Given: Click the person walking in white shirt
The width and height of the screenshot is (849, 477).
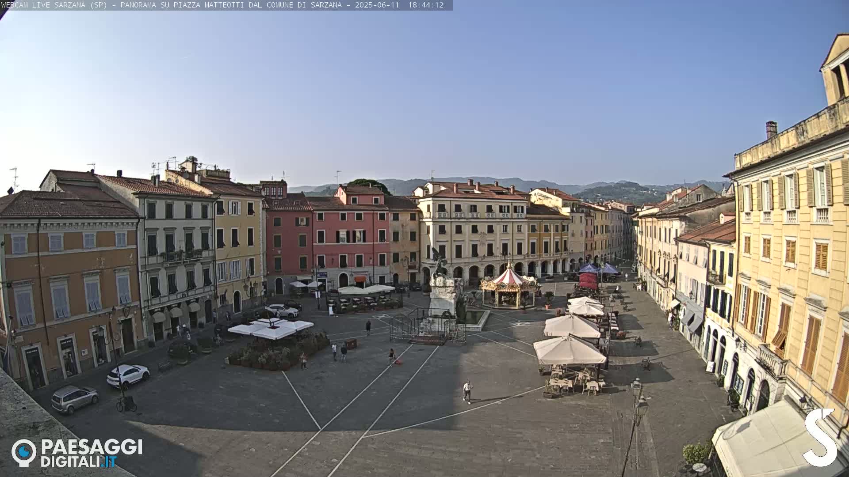Looking at the screenshot, I should [x=467, y=391].
